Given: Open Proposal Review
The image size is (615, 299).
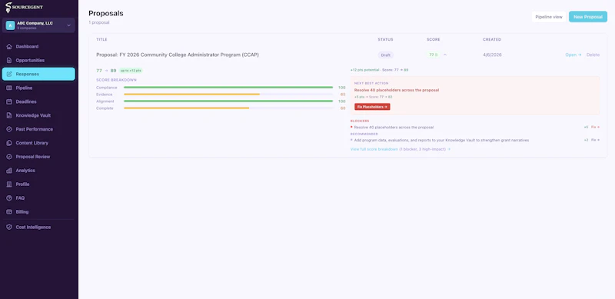Looking at the screenshot, I should coord(38,157).
